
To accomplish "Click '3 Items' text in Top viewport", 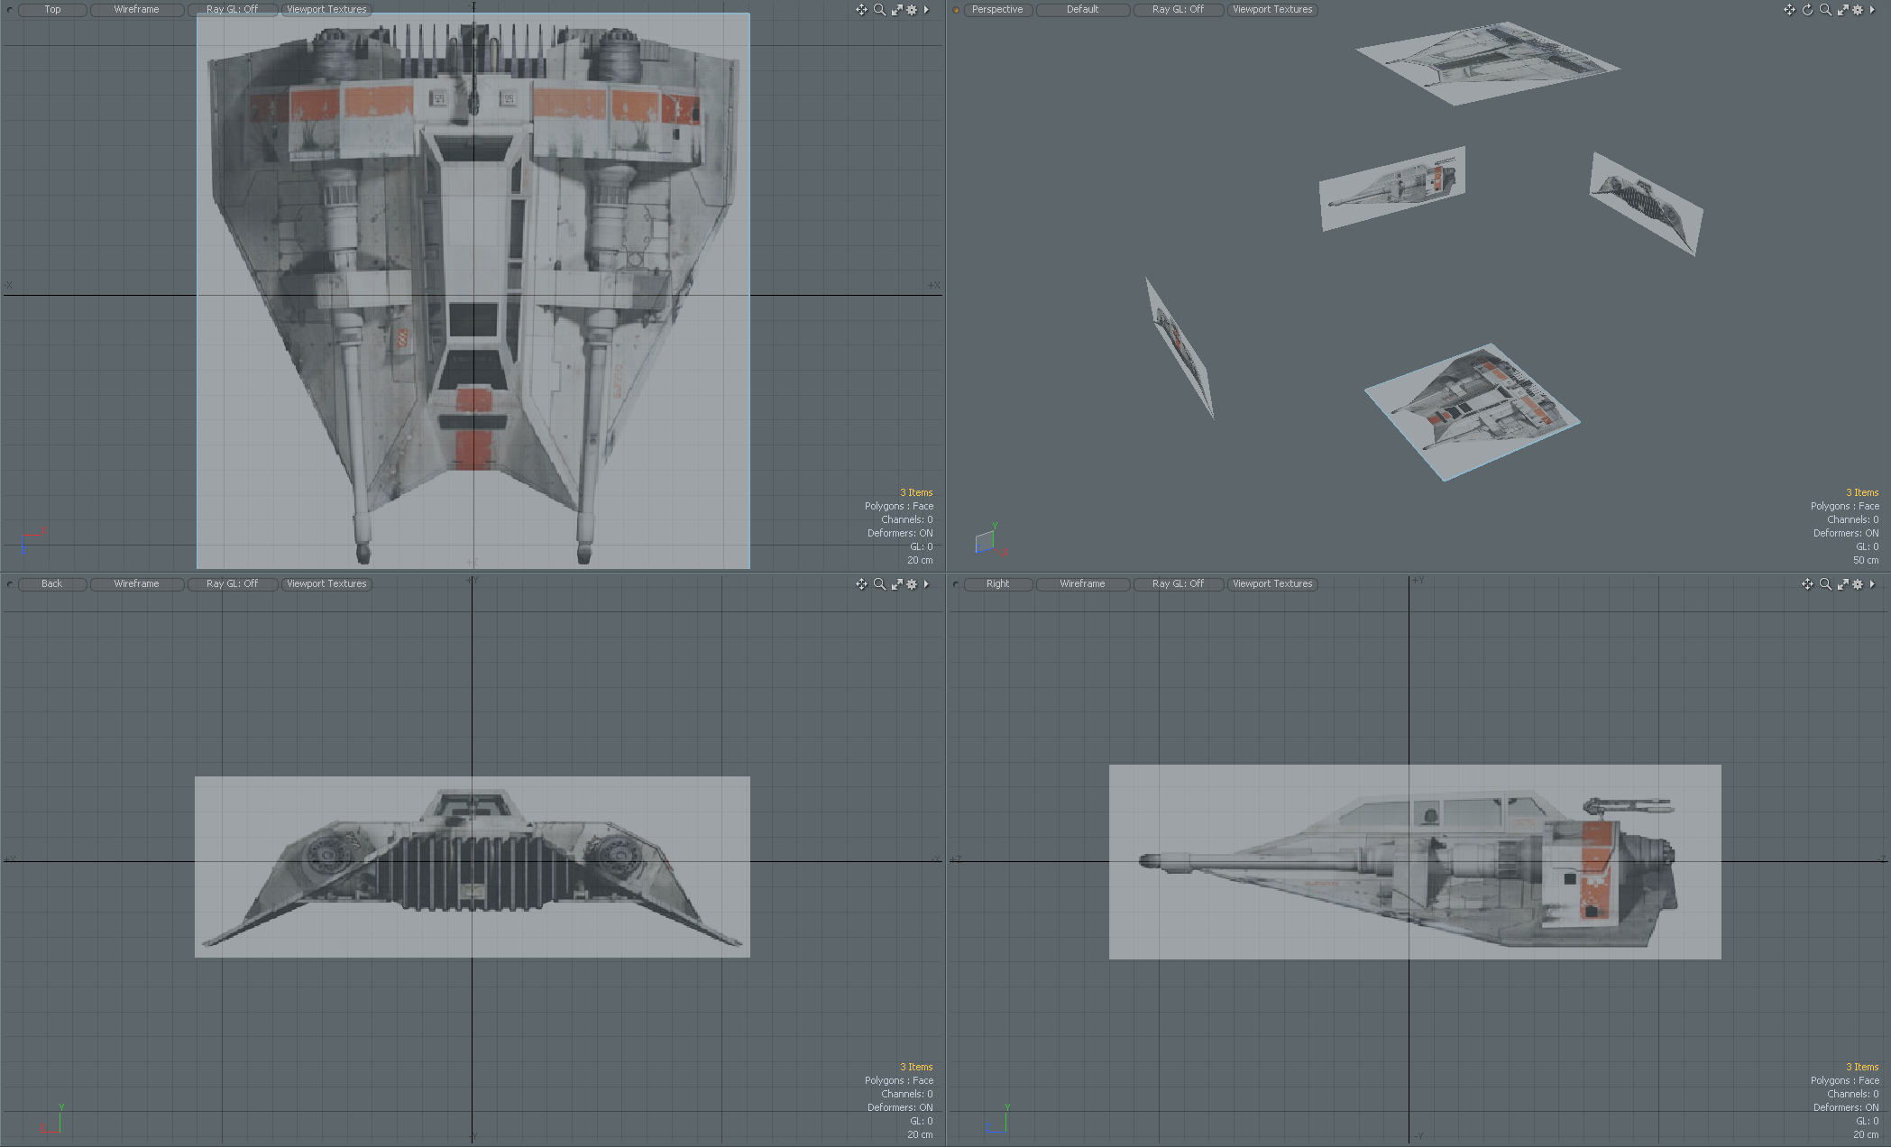I will coord(916,492).
